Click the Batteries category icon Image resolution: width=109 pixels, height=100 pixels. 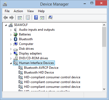pyautogui.click(x=16, y=34)
